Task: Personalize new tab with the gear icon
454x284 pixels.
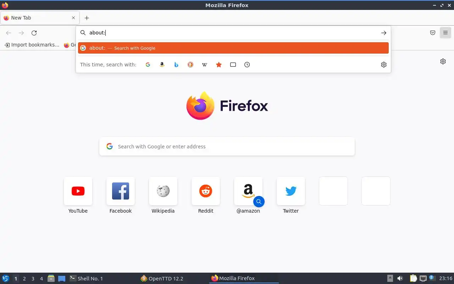Action: pos(443,61)
